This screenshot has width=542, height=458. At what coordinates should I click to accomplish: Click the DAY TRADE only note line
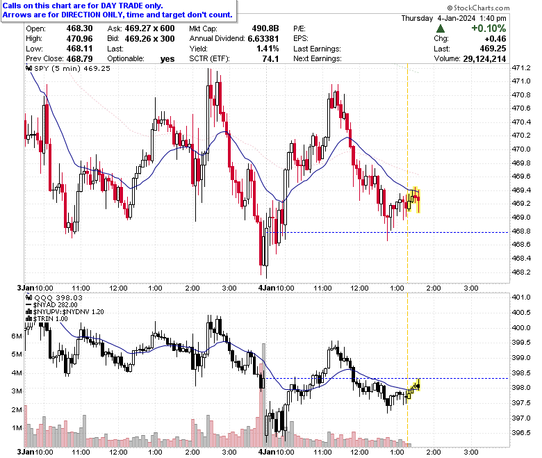pyautogui.click(x=83, y=6)
